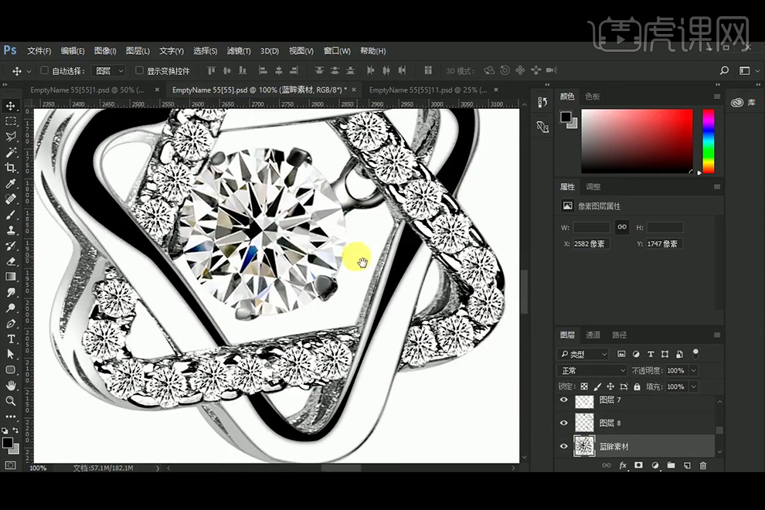Select the Hand tool in toolbar

coord(10,386)
